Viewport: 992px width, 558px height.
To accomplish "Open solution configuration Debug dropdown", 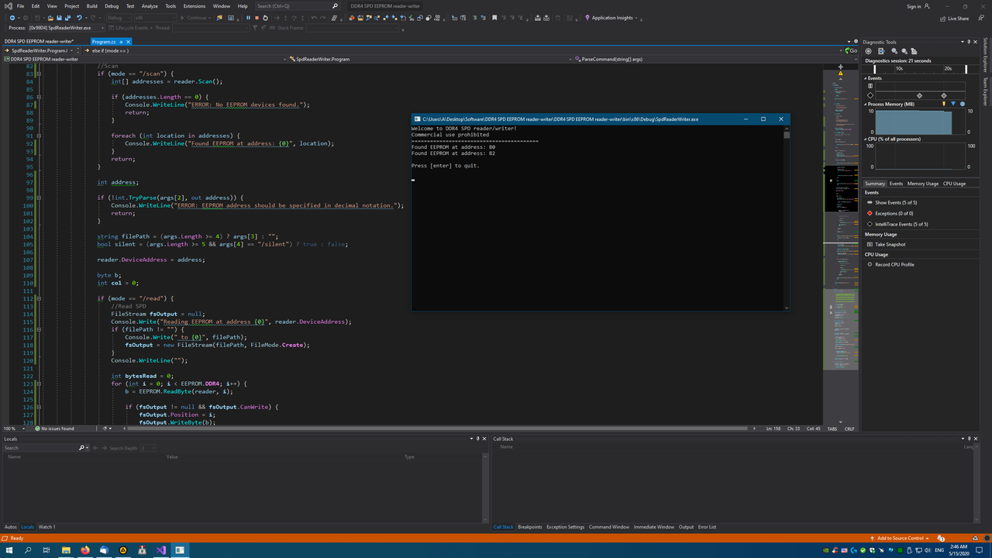I will click(x=119, y=18).
